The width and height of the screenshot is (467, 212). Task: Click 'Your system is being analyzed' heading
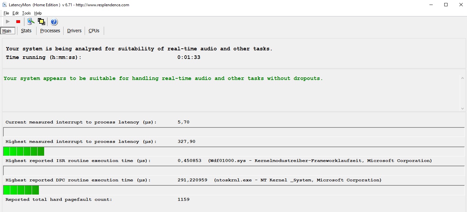point(139,49)
